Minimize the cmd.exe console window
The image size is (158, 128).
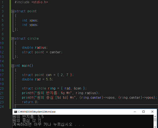coord(135,112)
